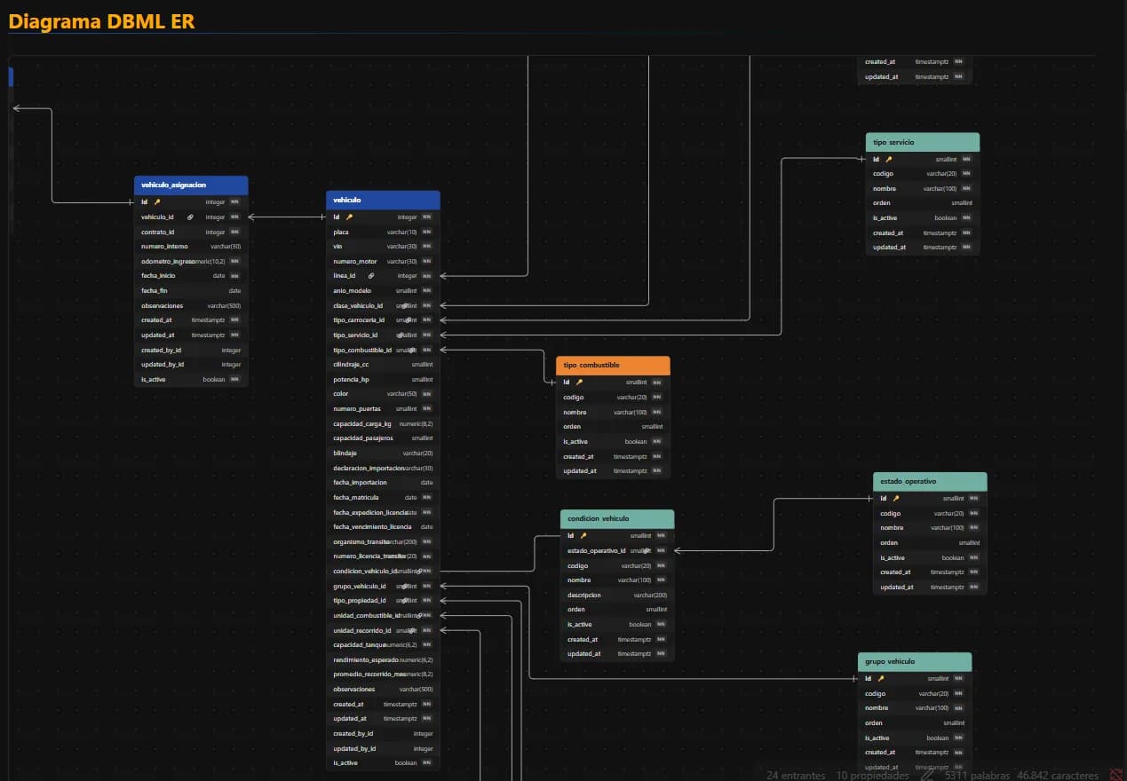Click the anio_modelo row
Viewport: 1127px width, 781px height.
coord(383,290)
